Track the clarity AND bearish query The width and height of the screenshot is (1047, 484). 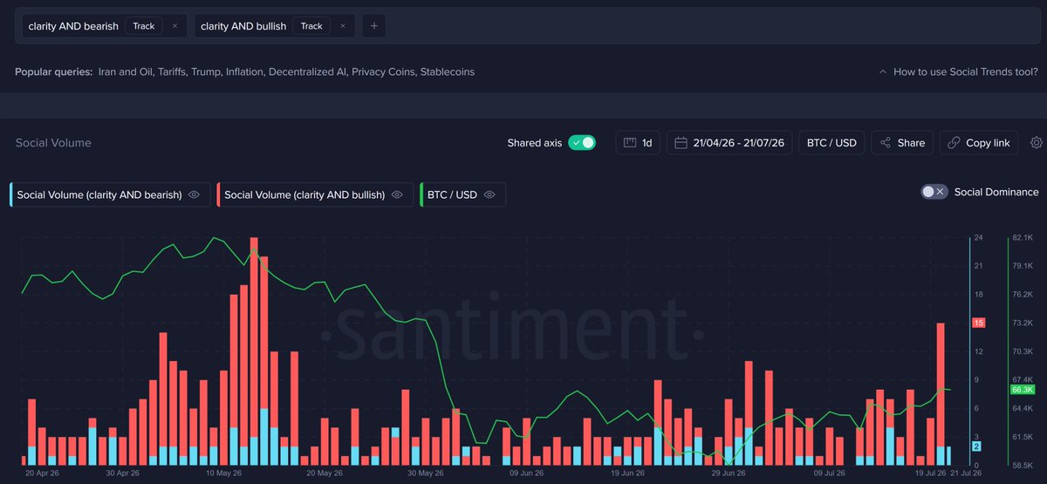(x=144, y=26)
